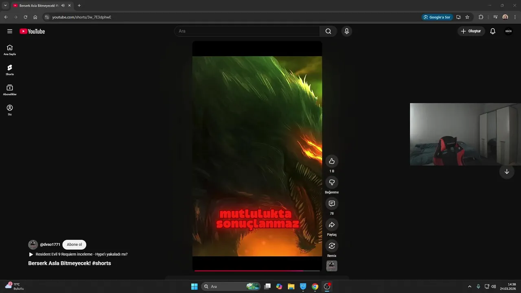
Task: Open a new browser tab
Action: click(x=79, y=6)
